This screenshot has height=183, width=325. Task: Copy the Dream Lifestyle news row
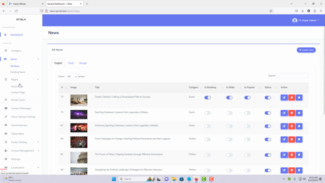pyautogui.click(x=299, y=98)
